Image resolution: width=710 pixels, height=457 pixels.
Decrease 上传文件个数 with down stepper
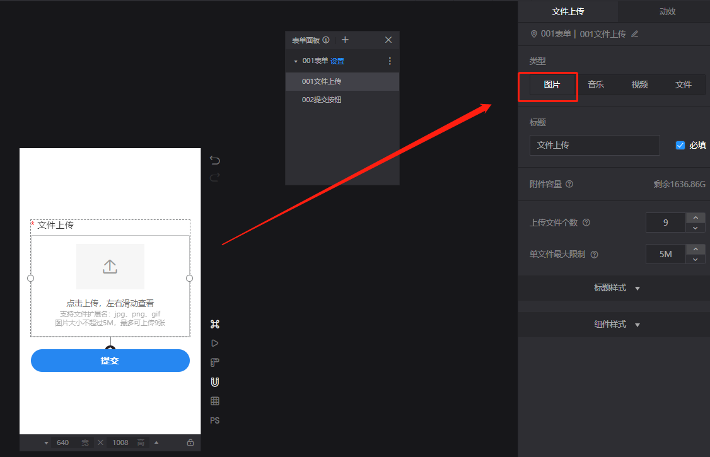coord(695,228)
